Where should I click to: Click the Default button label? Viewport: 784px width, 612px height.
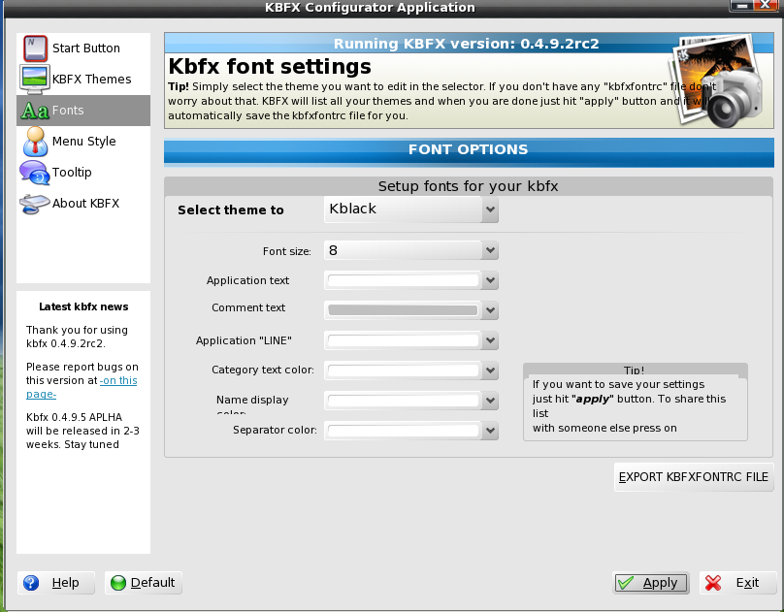point(152,583)
